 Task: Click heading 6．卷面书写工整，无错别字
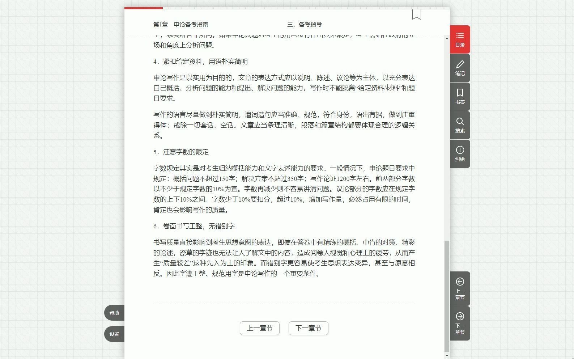click(194, 226)
